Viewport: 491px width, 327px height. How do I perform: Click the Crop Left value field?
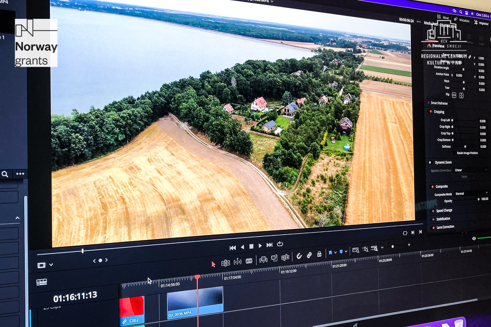point(483,121)
